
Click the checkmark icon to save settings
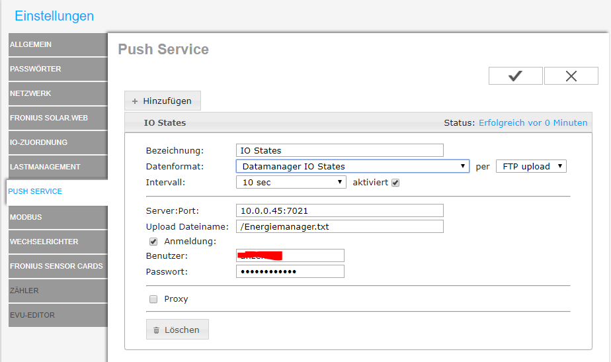point(515,76)
